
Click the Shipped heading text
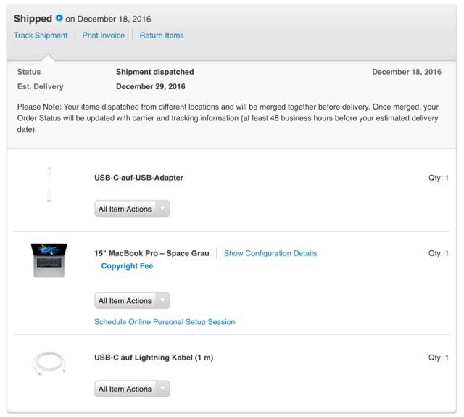coord(33,18)
